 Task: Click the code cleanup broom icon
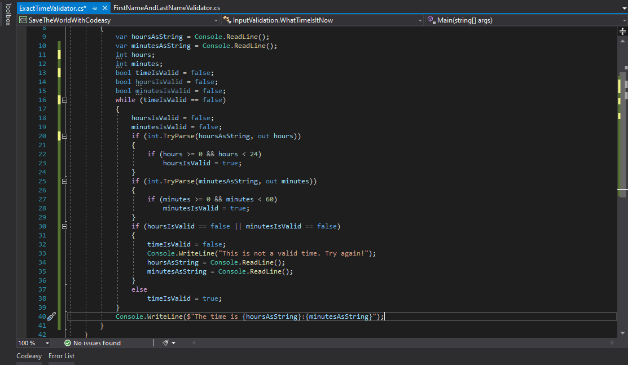click(x=166, y=343)
